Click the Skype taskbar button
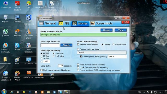Image resolution: width=167 pixels, height=94 pixels. [61, 92]
